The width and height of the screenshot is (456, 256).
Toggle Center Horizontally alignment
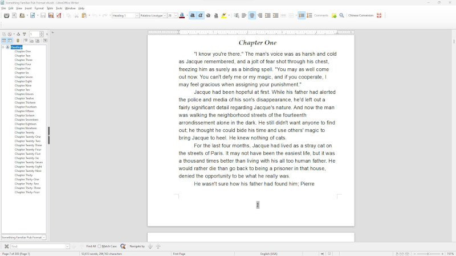[252, 15]
